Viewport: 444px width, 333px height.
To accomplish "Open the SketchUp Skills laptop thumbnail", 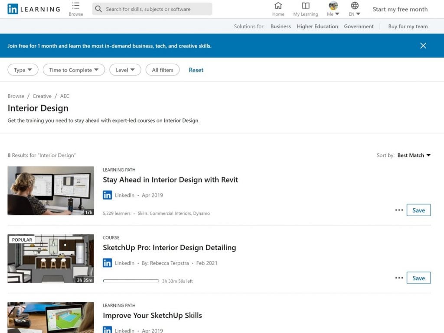I will tap(51, 317).
